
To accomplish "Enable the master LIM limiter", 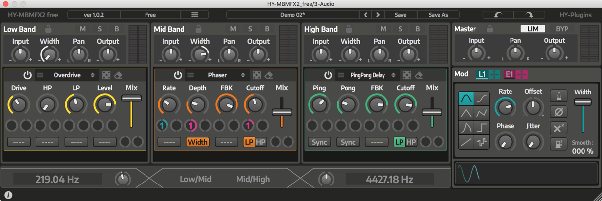I will 533,29.
